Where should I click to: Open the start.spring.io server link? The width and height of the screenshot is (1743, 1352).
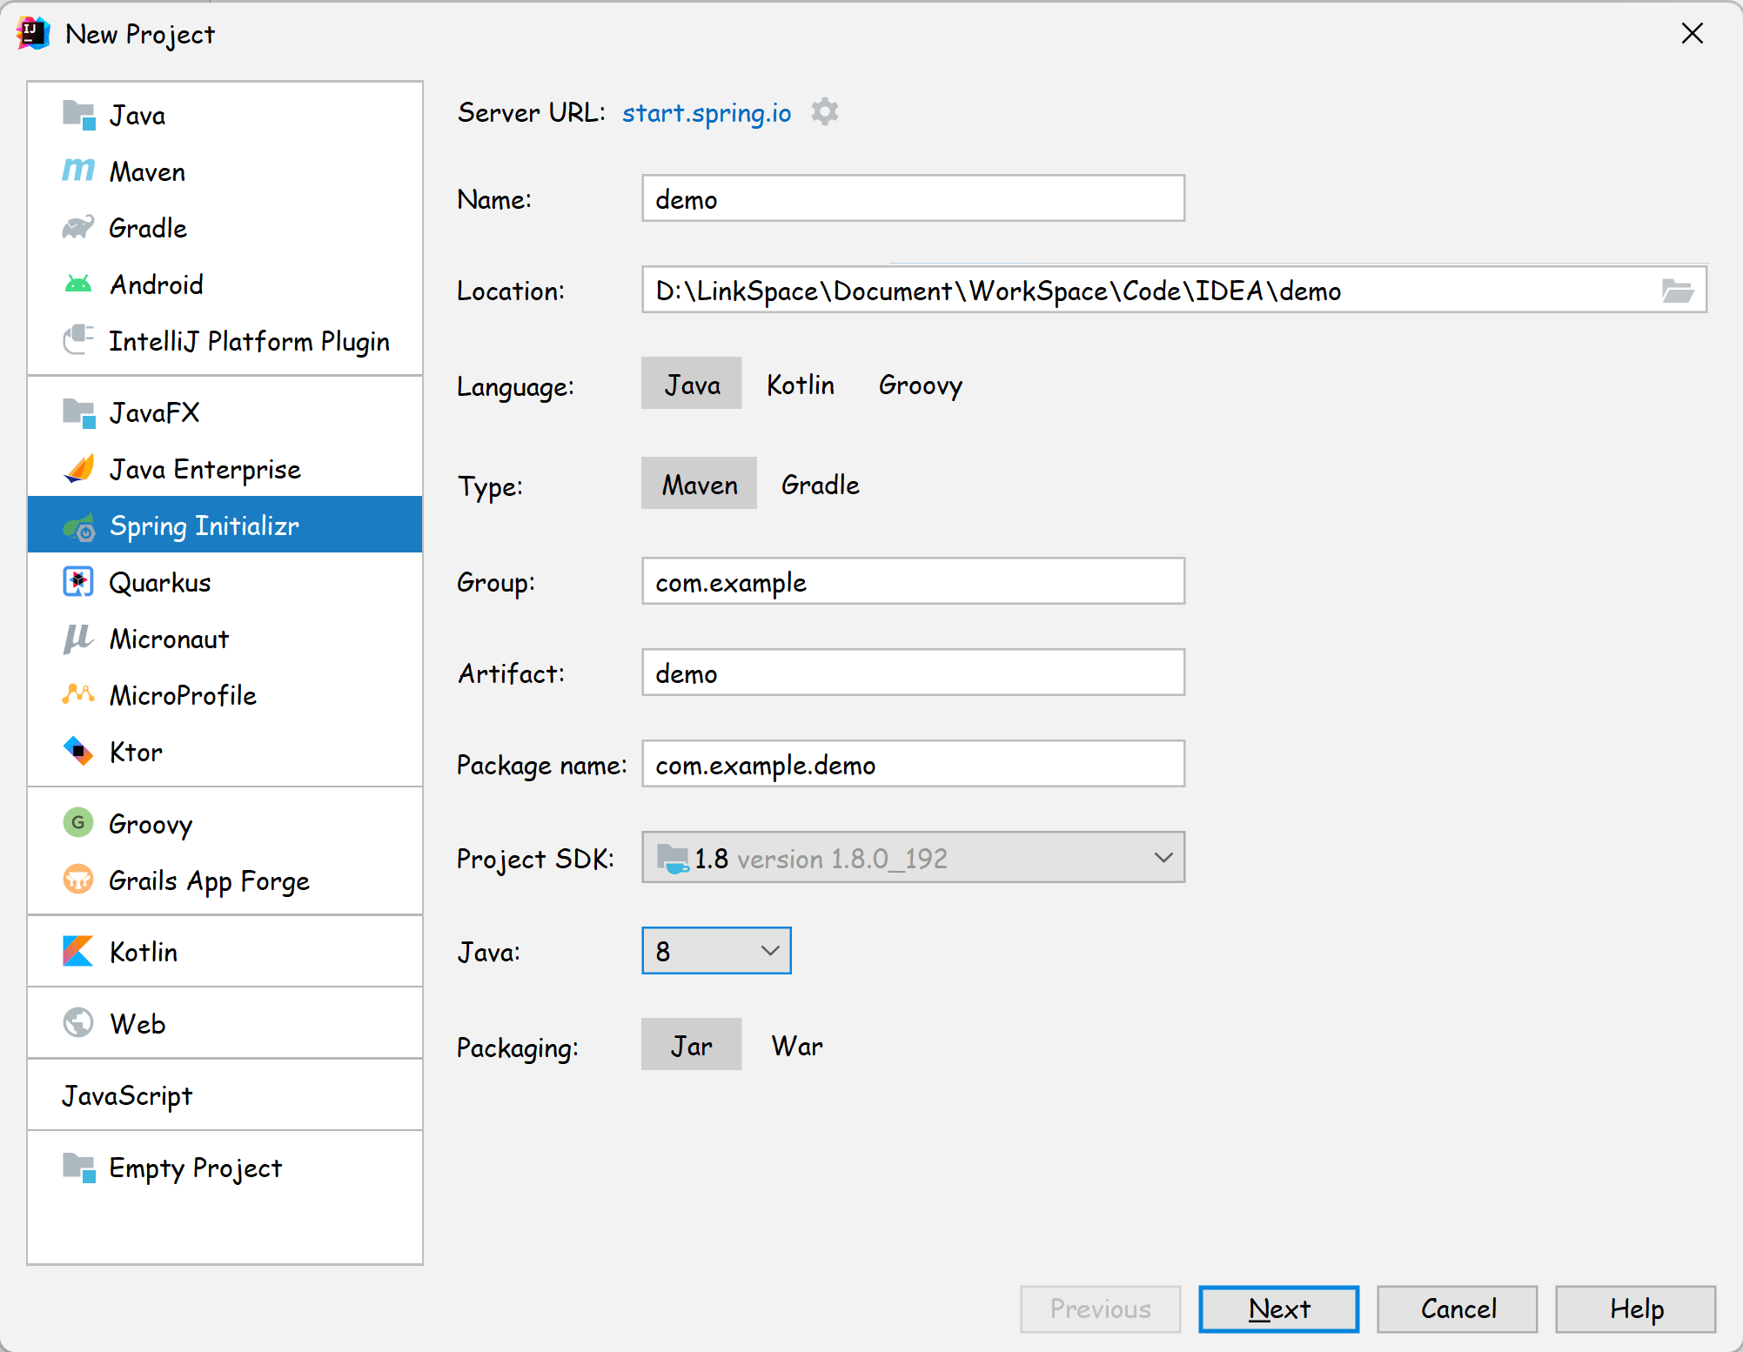click(706, 113)
